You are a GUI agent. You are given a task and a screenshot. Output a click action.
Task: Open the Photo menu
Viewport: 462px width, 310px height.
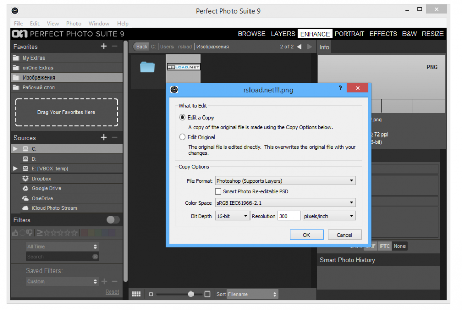coord(73,23)
